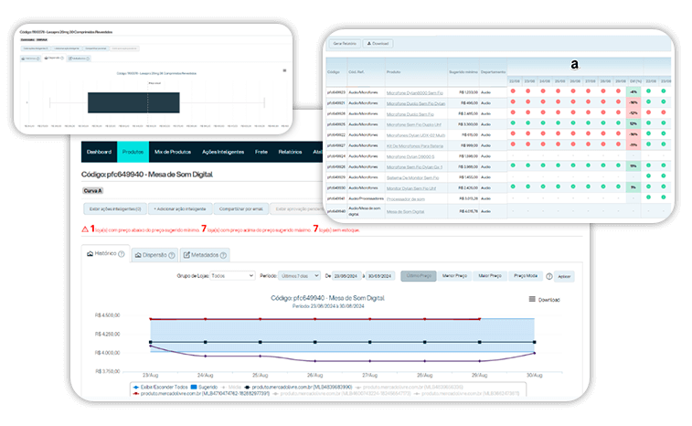
Task: Click the help icon left of Aplicar
Action: [x=548, y=275]
